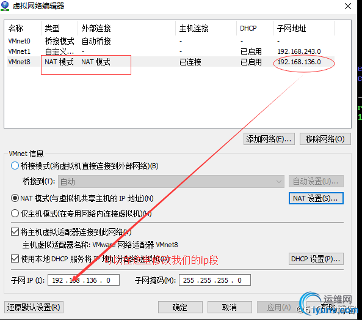362x320 pixels.
Task: Click the 子网地址 column header
Action: click(304, 28)
